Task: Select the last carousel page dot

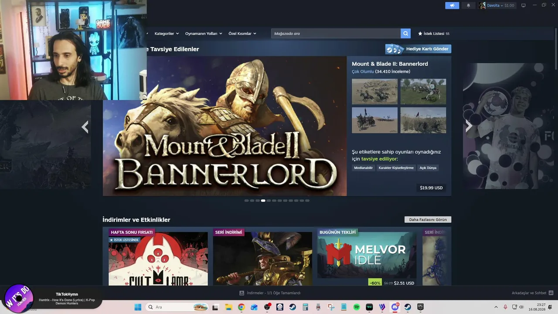Action: click(x=307, y=201)
